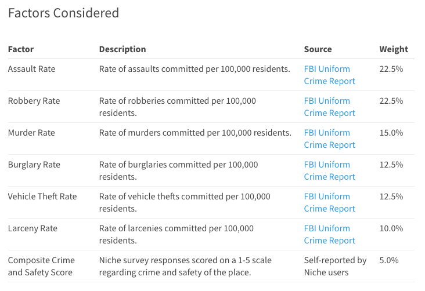Viewport: 425px width, 291px height.
Task: Click the 5.0% weight value
Action: [x=388, y=260]
